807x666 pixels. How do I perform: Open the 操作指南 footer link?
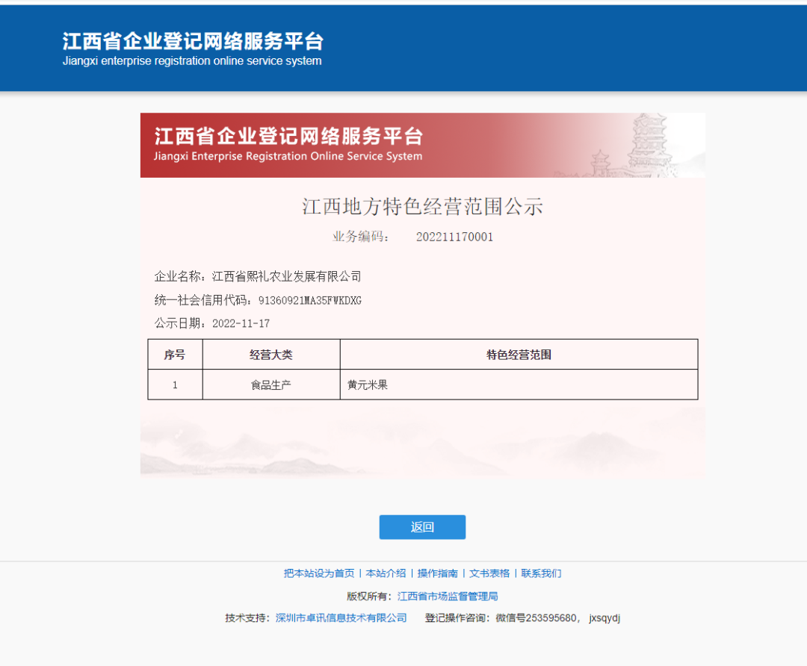tap(437, 573)
